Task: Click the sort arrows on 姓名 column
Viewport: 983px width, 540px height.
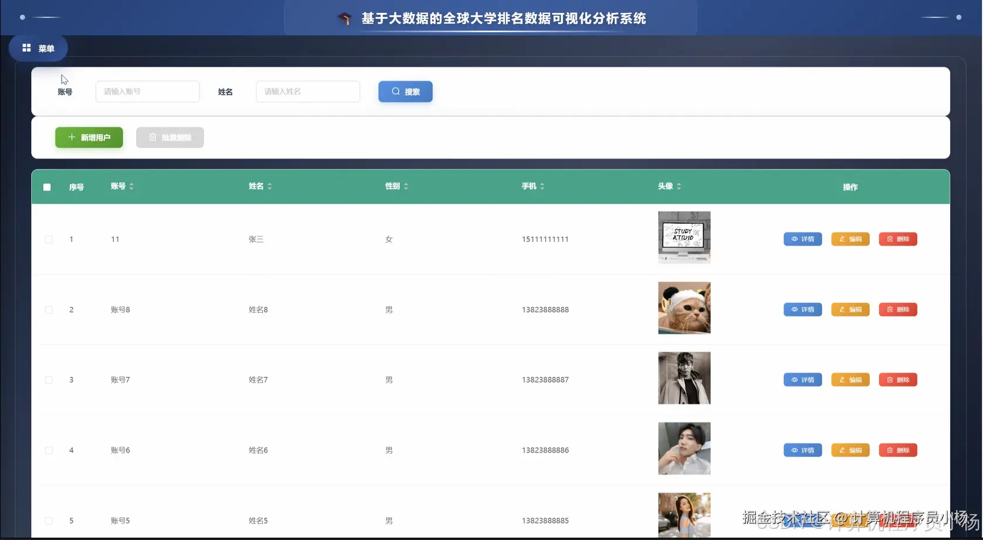Action: tap(269, 186)
